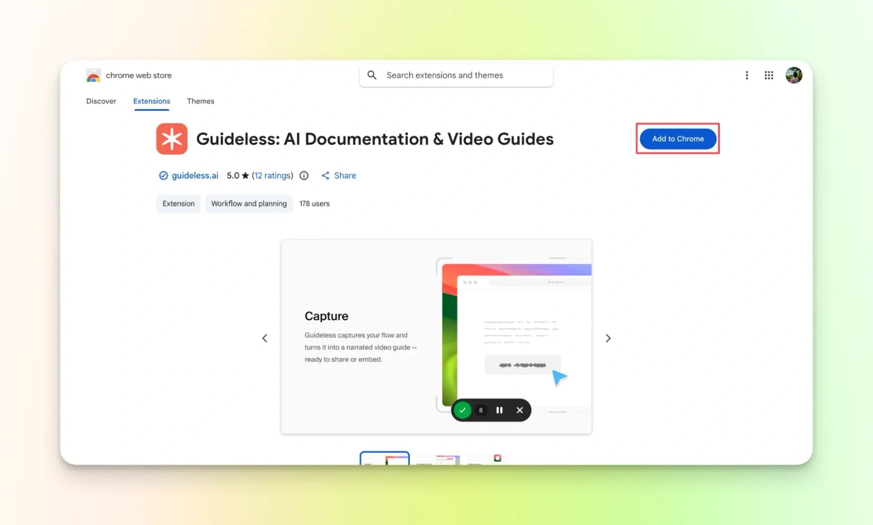The image size is (873, 525).
Task: Go back using the left carousel arrow
Action: click(x=265, y=338)
